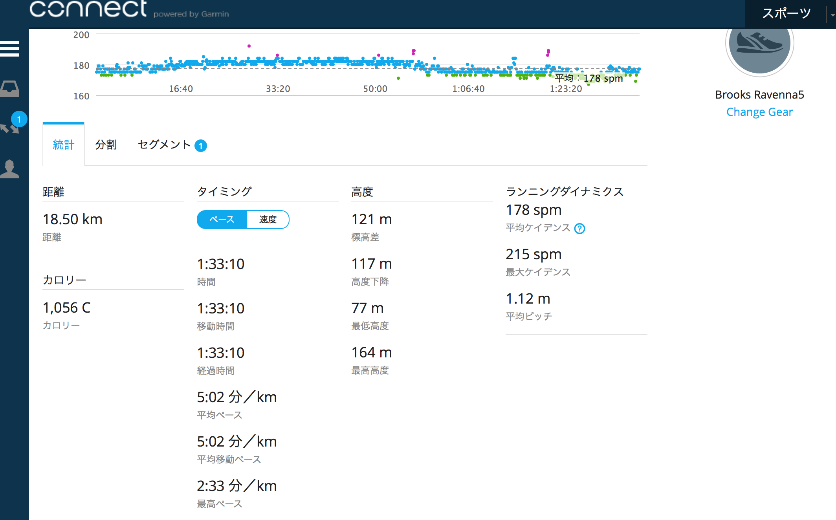Open the セグメント tab
The width and height of the screenshot is (836, 520).
point(164,145)
